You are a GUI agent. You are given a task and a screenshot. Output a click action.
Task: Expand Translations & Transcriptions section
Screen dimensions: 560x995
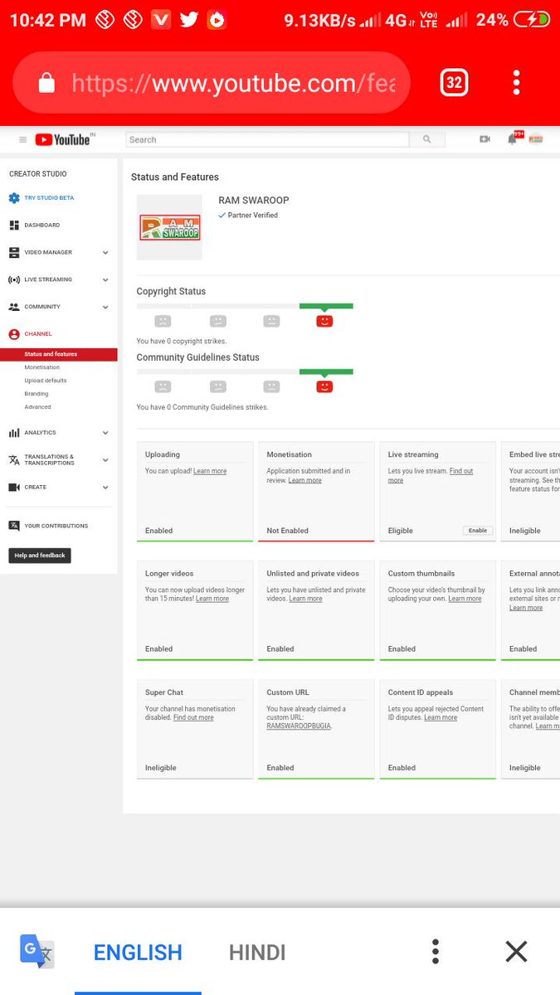pyautogui.click(x=105, y=460)
